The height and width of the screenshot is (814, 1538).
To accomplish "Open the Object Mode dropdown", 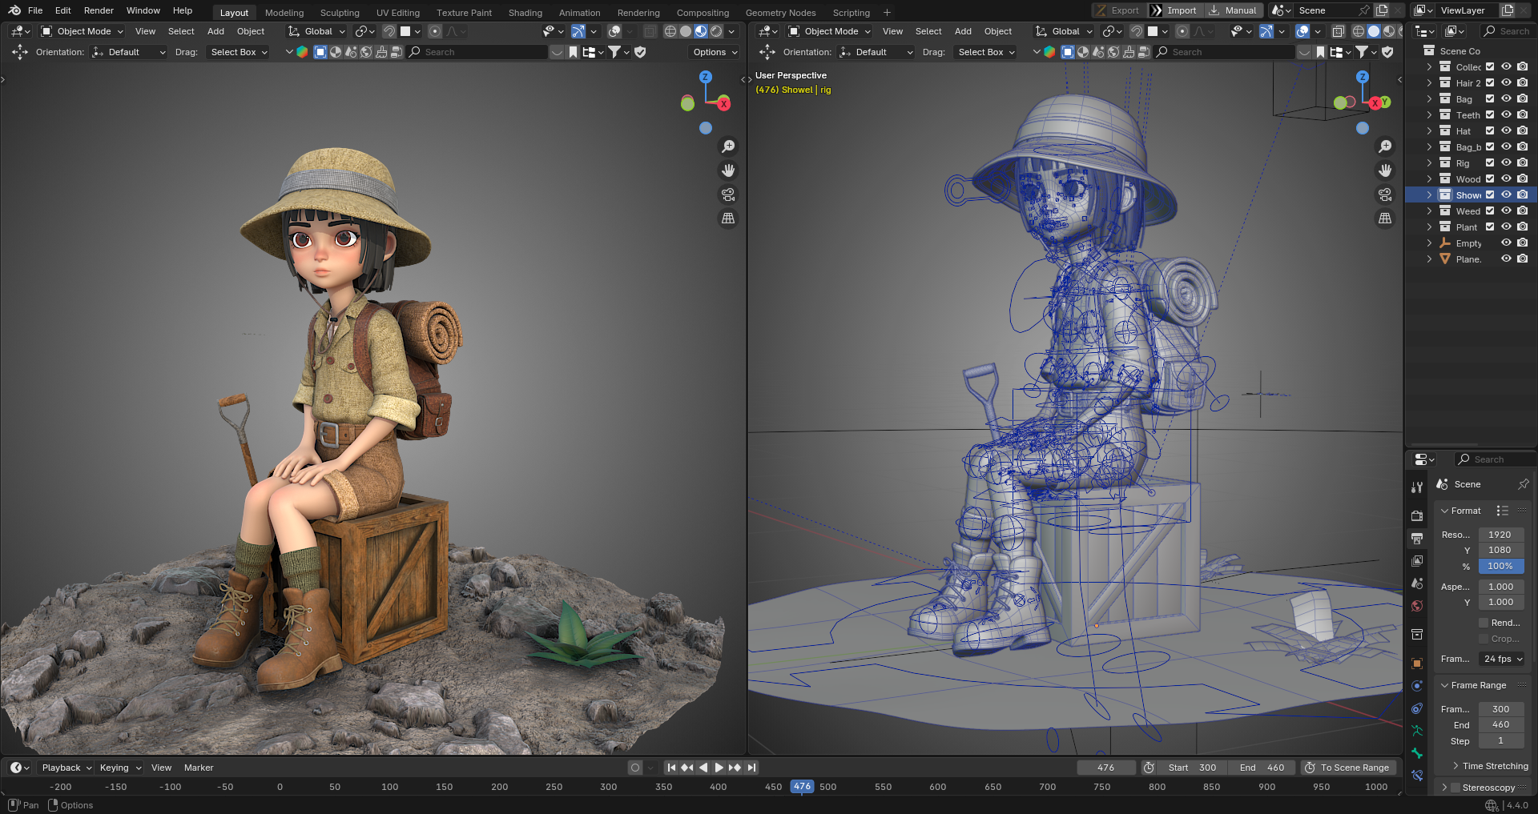I will pyautogui.click(x=81, y=31).
